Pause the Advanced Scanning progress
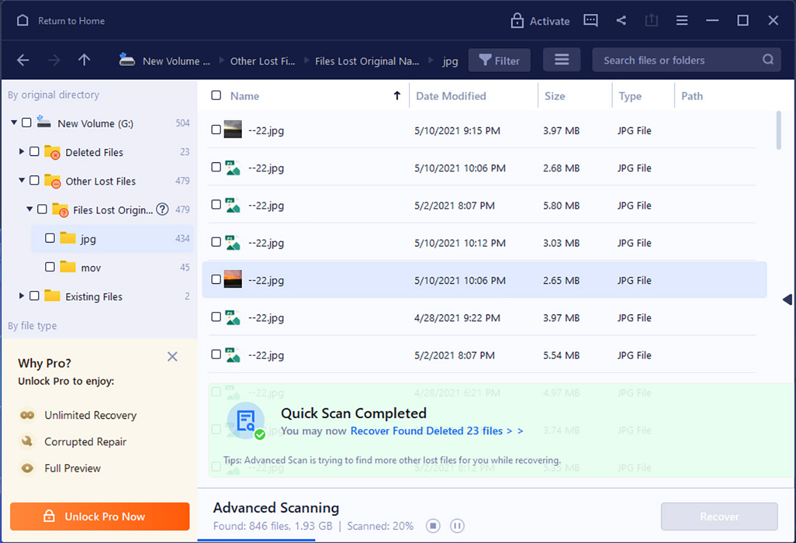This screenshot has width=796, height=543. pos(457,526)
